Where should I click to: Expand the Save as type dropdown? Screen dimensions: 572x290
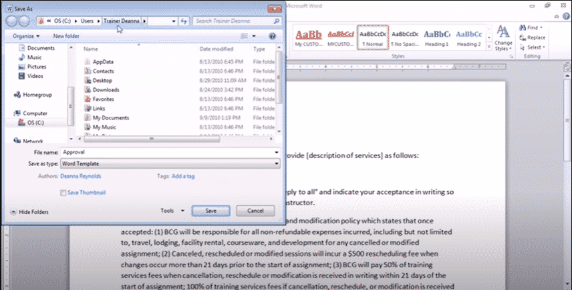tap(276, 164)
